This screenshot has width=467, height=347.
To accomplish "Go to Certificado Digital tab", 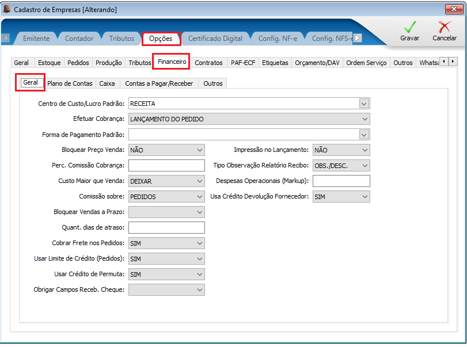I will coord(215,39).
